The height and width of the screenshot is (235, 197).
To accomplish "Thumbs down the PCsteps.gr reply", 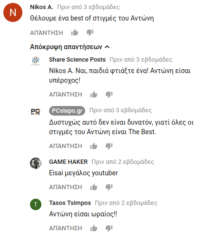I will tap(109, 146).
